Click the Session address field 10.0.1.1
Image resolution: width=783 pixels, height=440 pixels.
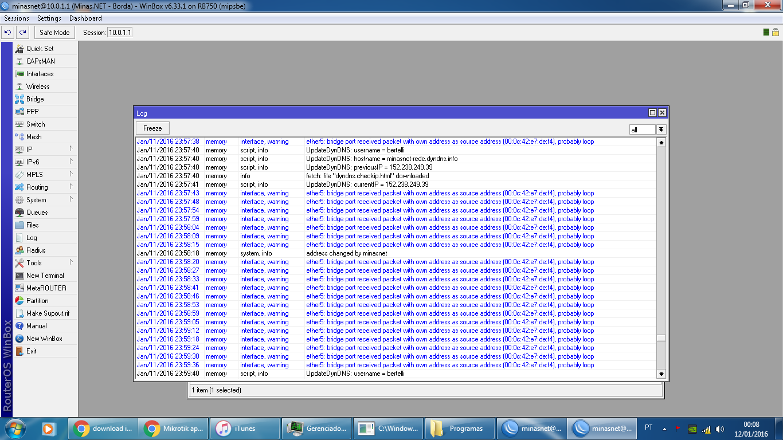(120, 33)
